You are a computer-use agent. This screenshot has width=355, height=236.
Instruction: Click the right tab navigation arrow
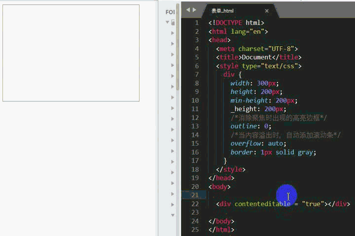click(x=194, y=10)
